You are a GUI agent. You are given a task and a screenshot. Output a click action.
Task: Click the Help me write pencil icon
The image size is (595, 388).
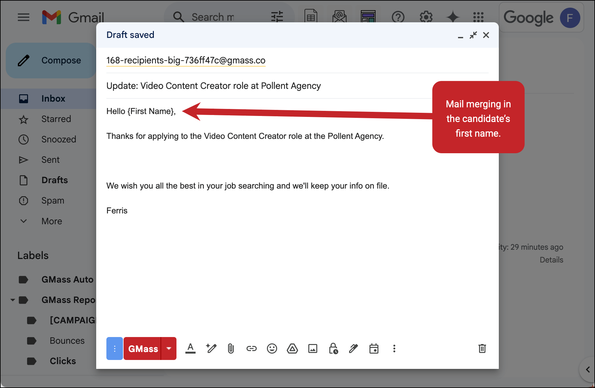pyautogui.click(x=211, y=348)
